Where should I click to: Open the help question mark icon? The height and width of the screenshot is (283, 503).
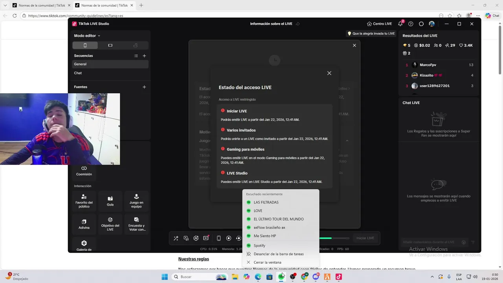[x=411, y=24]
